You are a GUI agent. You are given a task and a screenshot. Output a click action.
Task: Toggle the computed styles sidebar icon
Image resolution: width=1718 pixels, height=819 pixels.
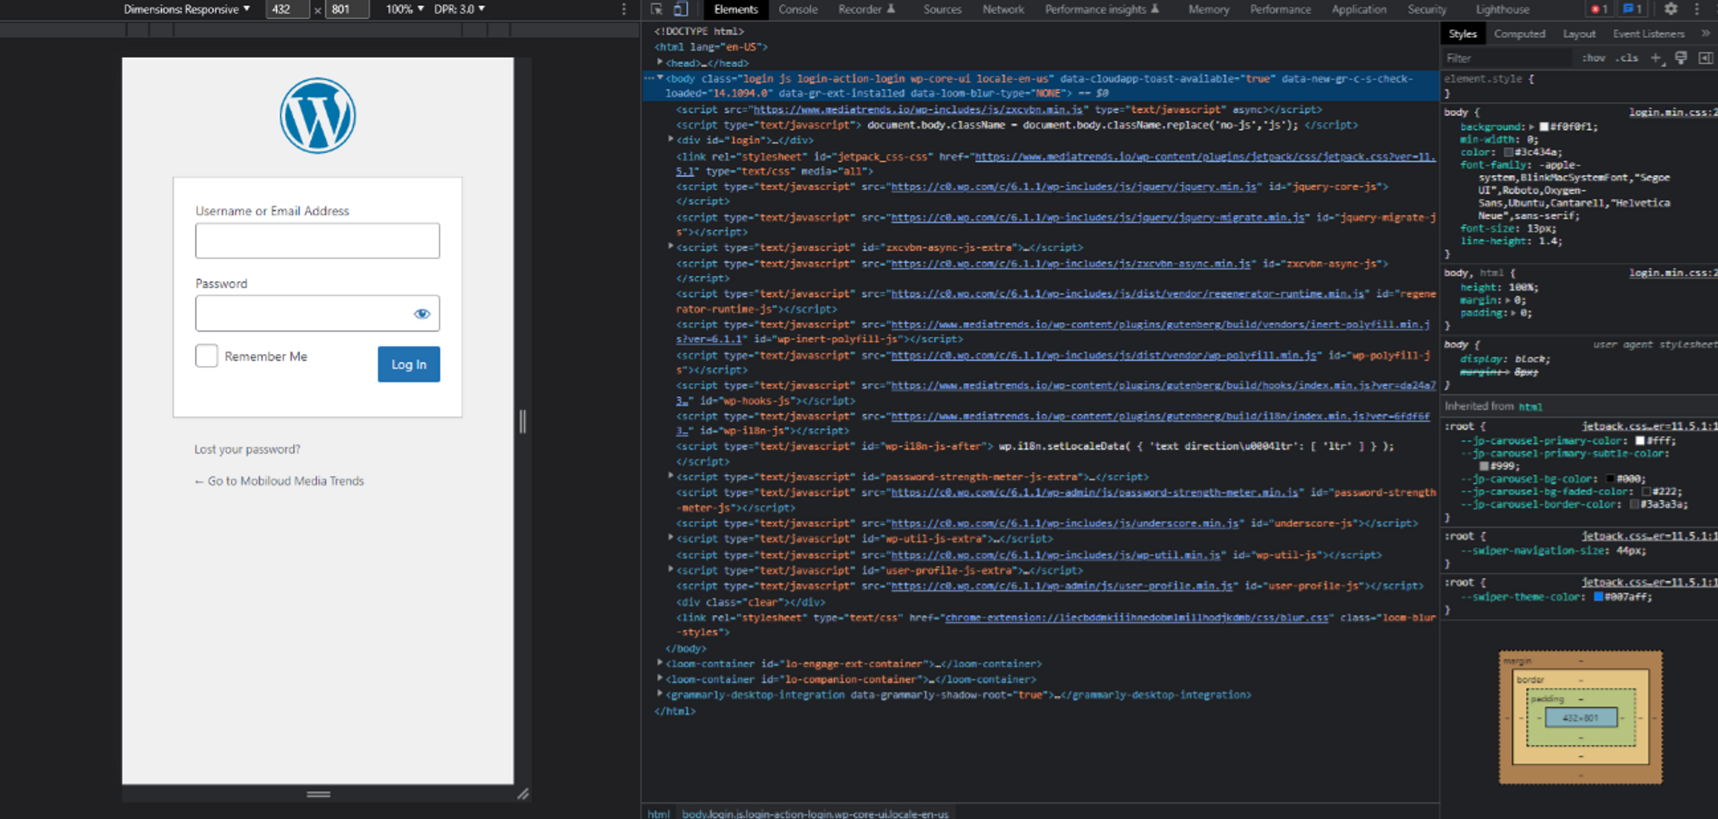(x=1705, y=58)
